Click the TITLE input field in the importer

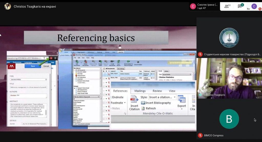pos(28,87)
